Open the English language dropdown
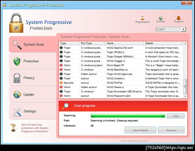195x151 pixels. 171,29
